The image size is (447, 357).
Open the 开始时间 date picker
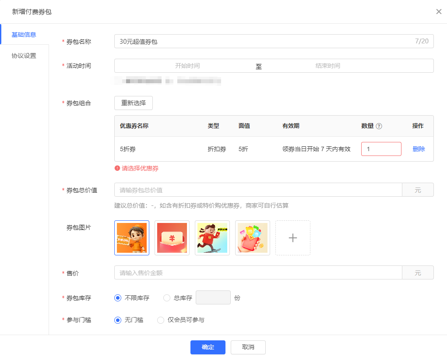187,66
